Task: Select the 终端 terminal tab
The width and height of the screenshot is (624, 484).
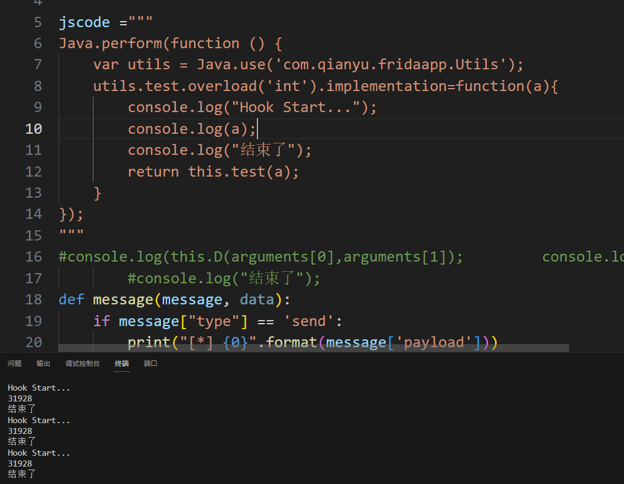Action: coord(122,363)
